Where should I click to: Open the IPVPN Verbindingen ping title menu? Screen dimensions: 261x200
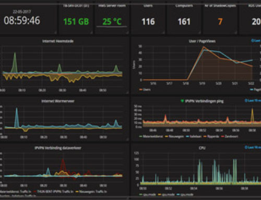click(x=204, y=101)
